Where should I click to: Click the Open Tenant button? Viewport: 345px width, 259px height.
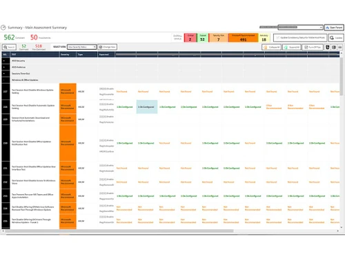(x=334, y=28)
